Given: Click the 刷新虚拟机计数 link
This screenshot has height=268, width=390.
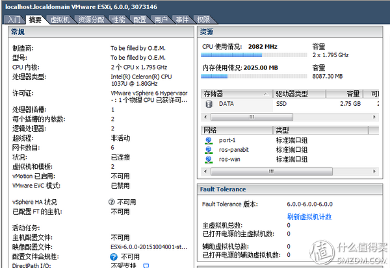Looking at the screenshot, I should [x=309, y=216].
